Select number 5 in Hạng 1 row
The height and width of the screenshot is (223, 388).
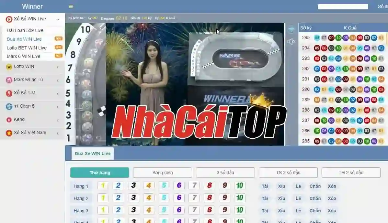point(164,186)
